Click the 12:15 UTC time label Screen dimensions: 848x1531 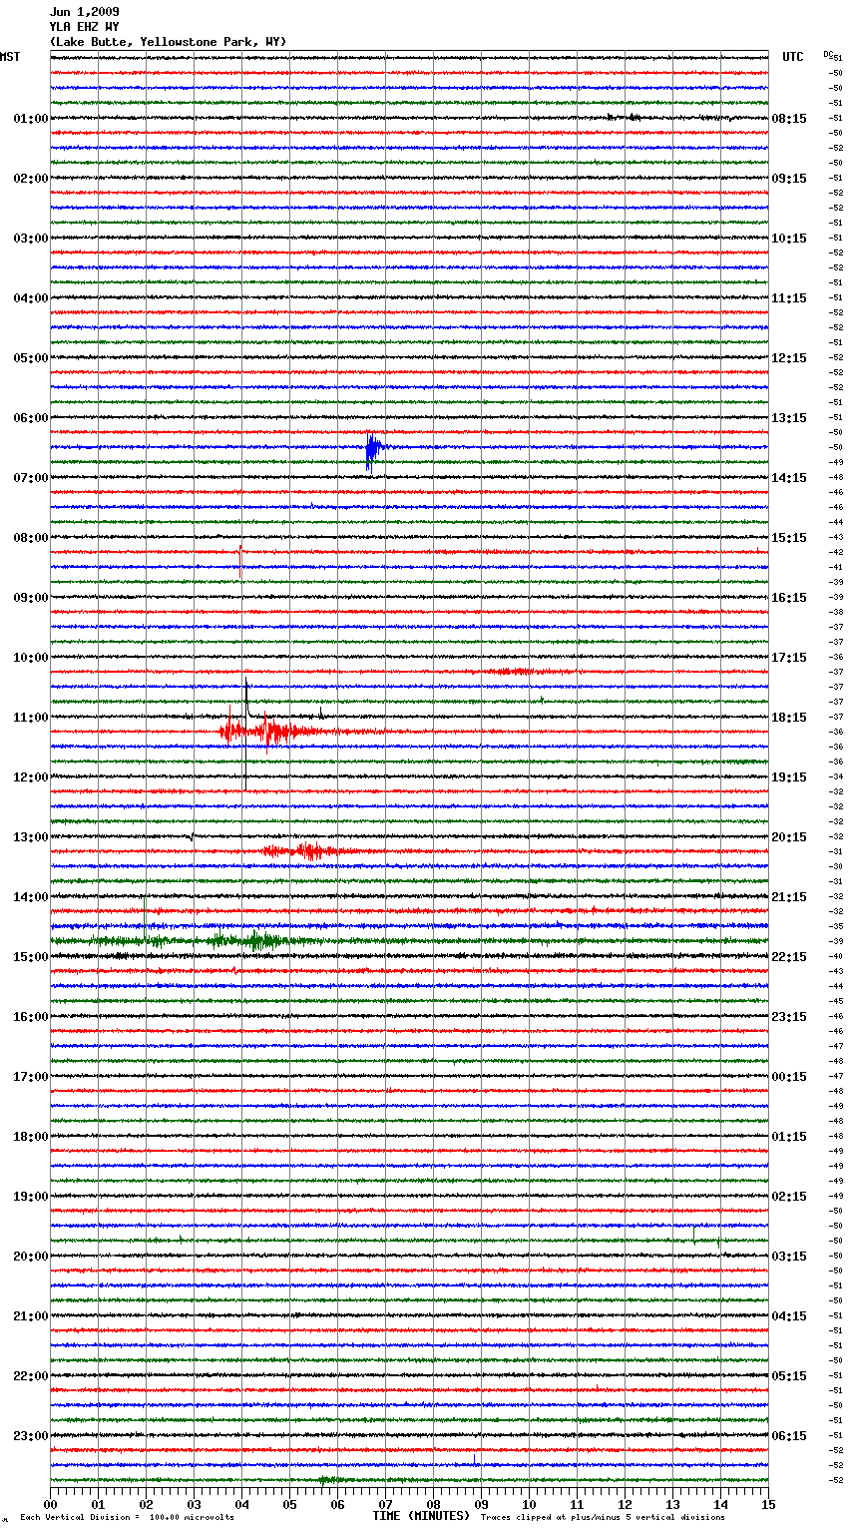coord(789,358)
